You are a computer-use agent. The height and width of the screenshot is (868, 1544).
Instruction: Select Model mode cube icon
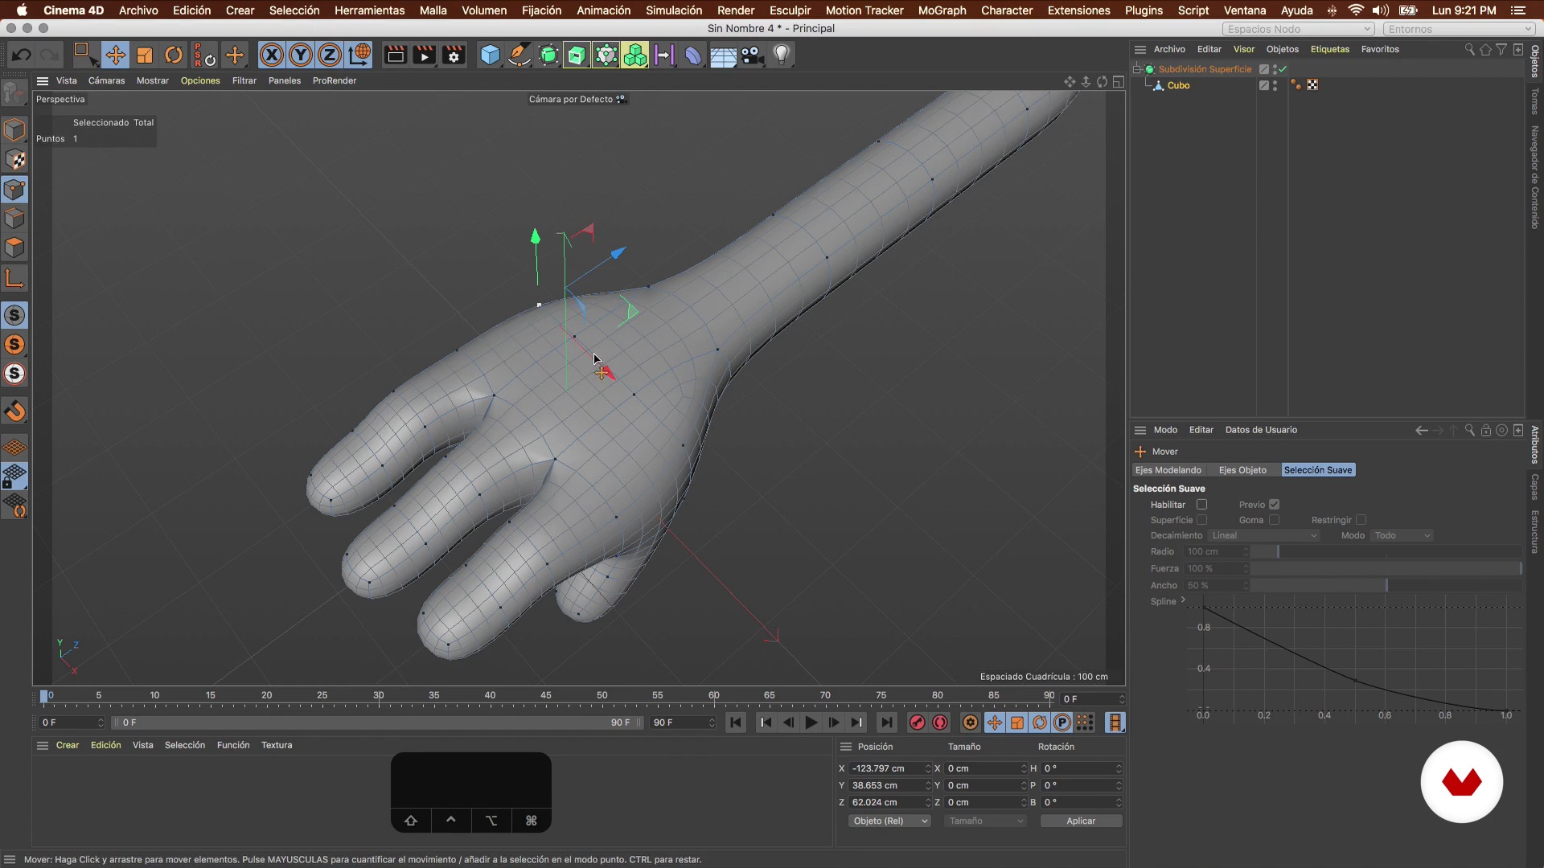point(14,129)
